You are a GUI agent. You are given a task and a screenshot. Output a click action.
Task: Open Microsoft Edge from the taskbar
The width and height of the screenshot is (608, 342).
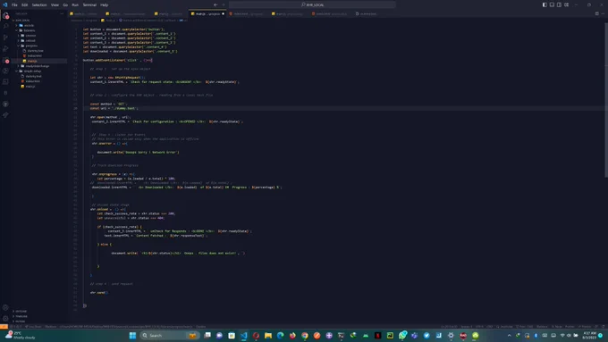[280, 336]
